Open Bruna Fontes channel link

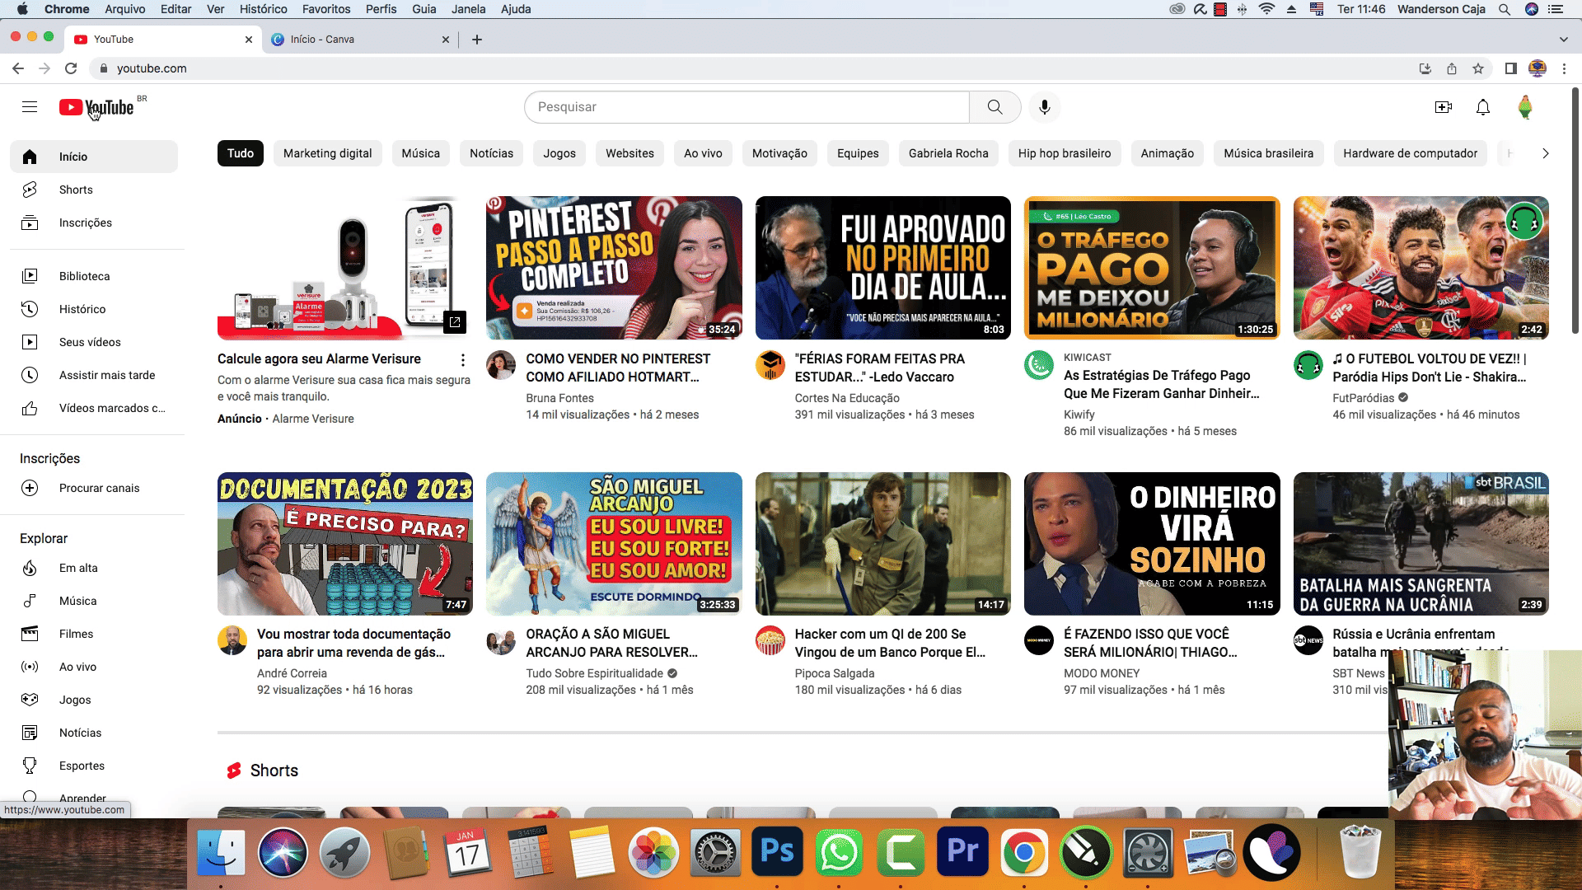pos(559,398)
